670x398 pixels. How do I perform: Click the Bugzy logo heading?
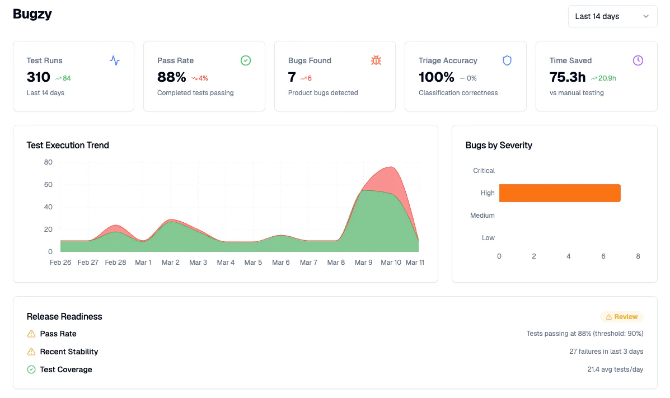click(x=32, y=14)
